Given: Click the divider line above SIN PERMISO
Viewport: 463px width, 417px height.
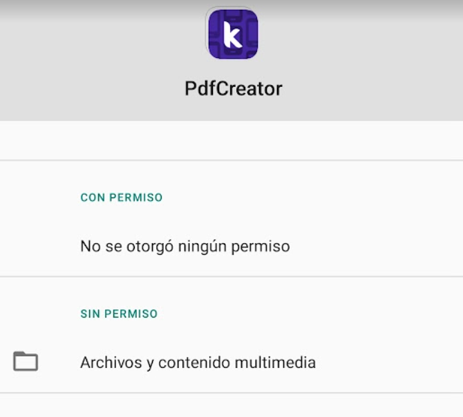Looking at the screenshot, I should coord(231,277).
